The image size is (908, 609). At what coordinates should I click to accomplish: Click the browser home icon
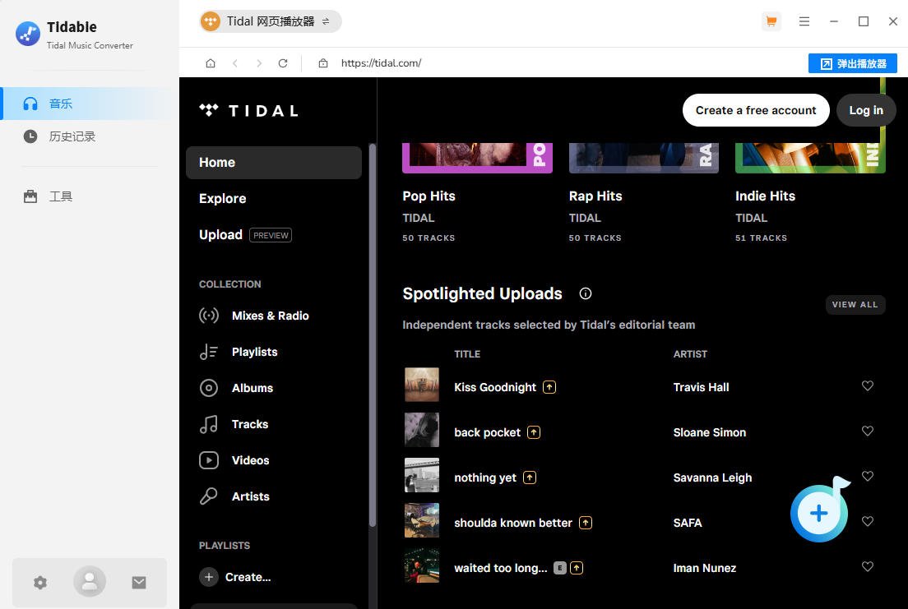[211, 63]
